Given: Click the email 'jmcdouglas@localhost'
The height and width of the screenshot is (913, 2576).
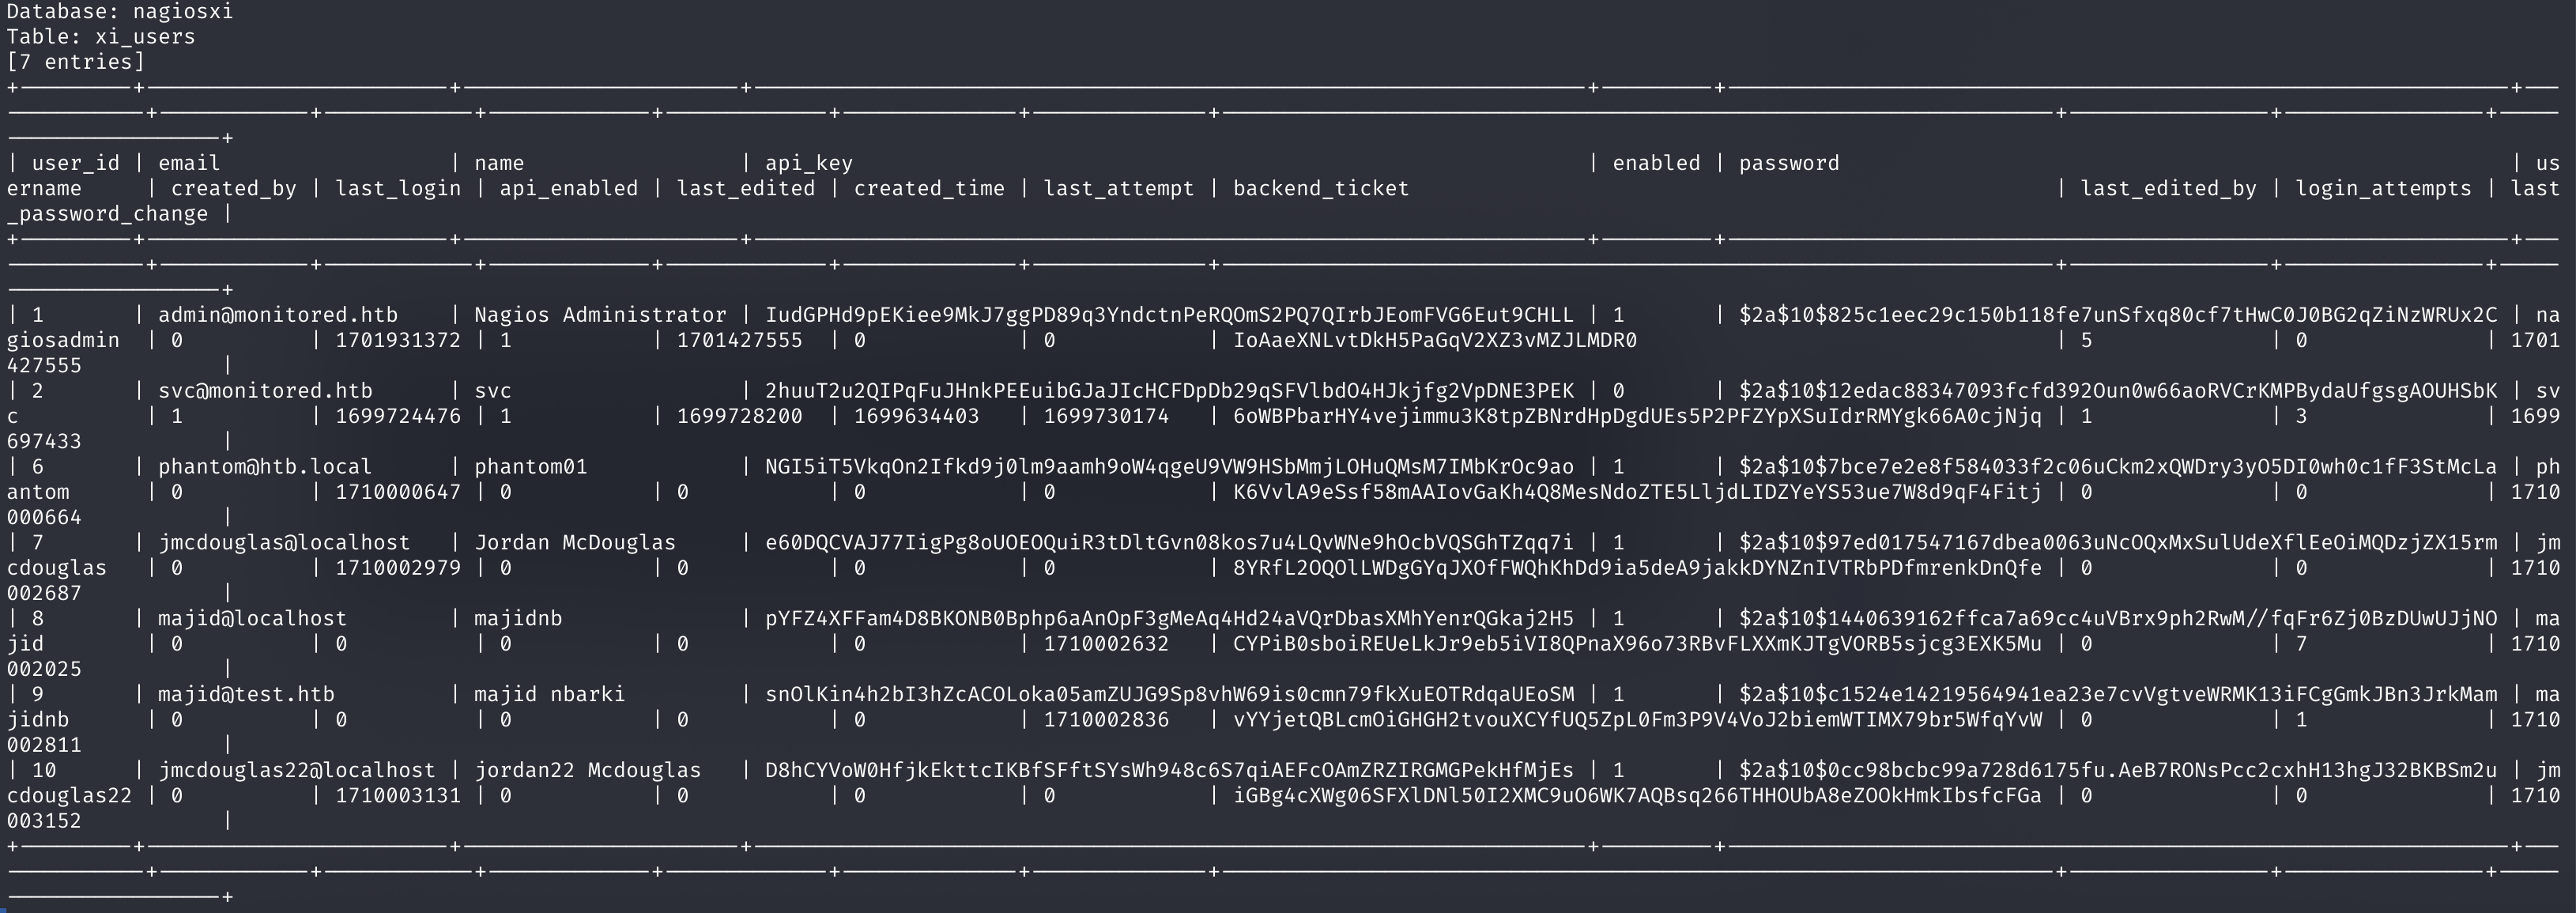Looking at the screenshot, I should click(284, 543).
